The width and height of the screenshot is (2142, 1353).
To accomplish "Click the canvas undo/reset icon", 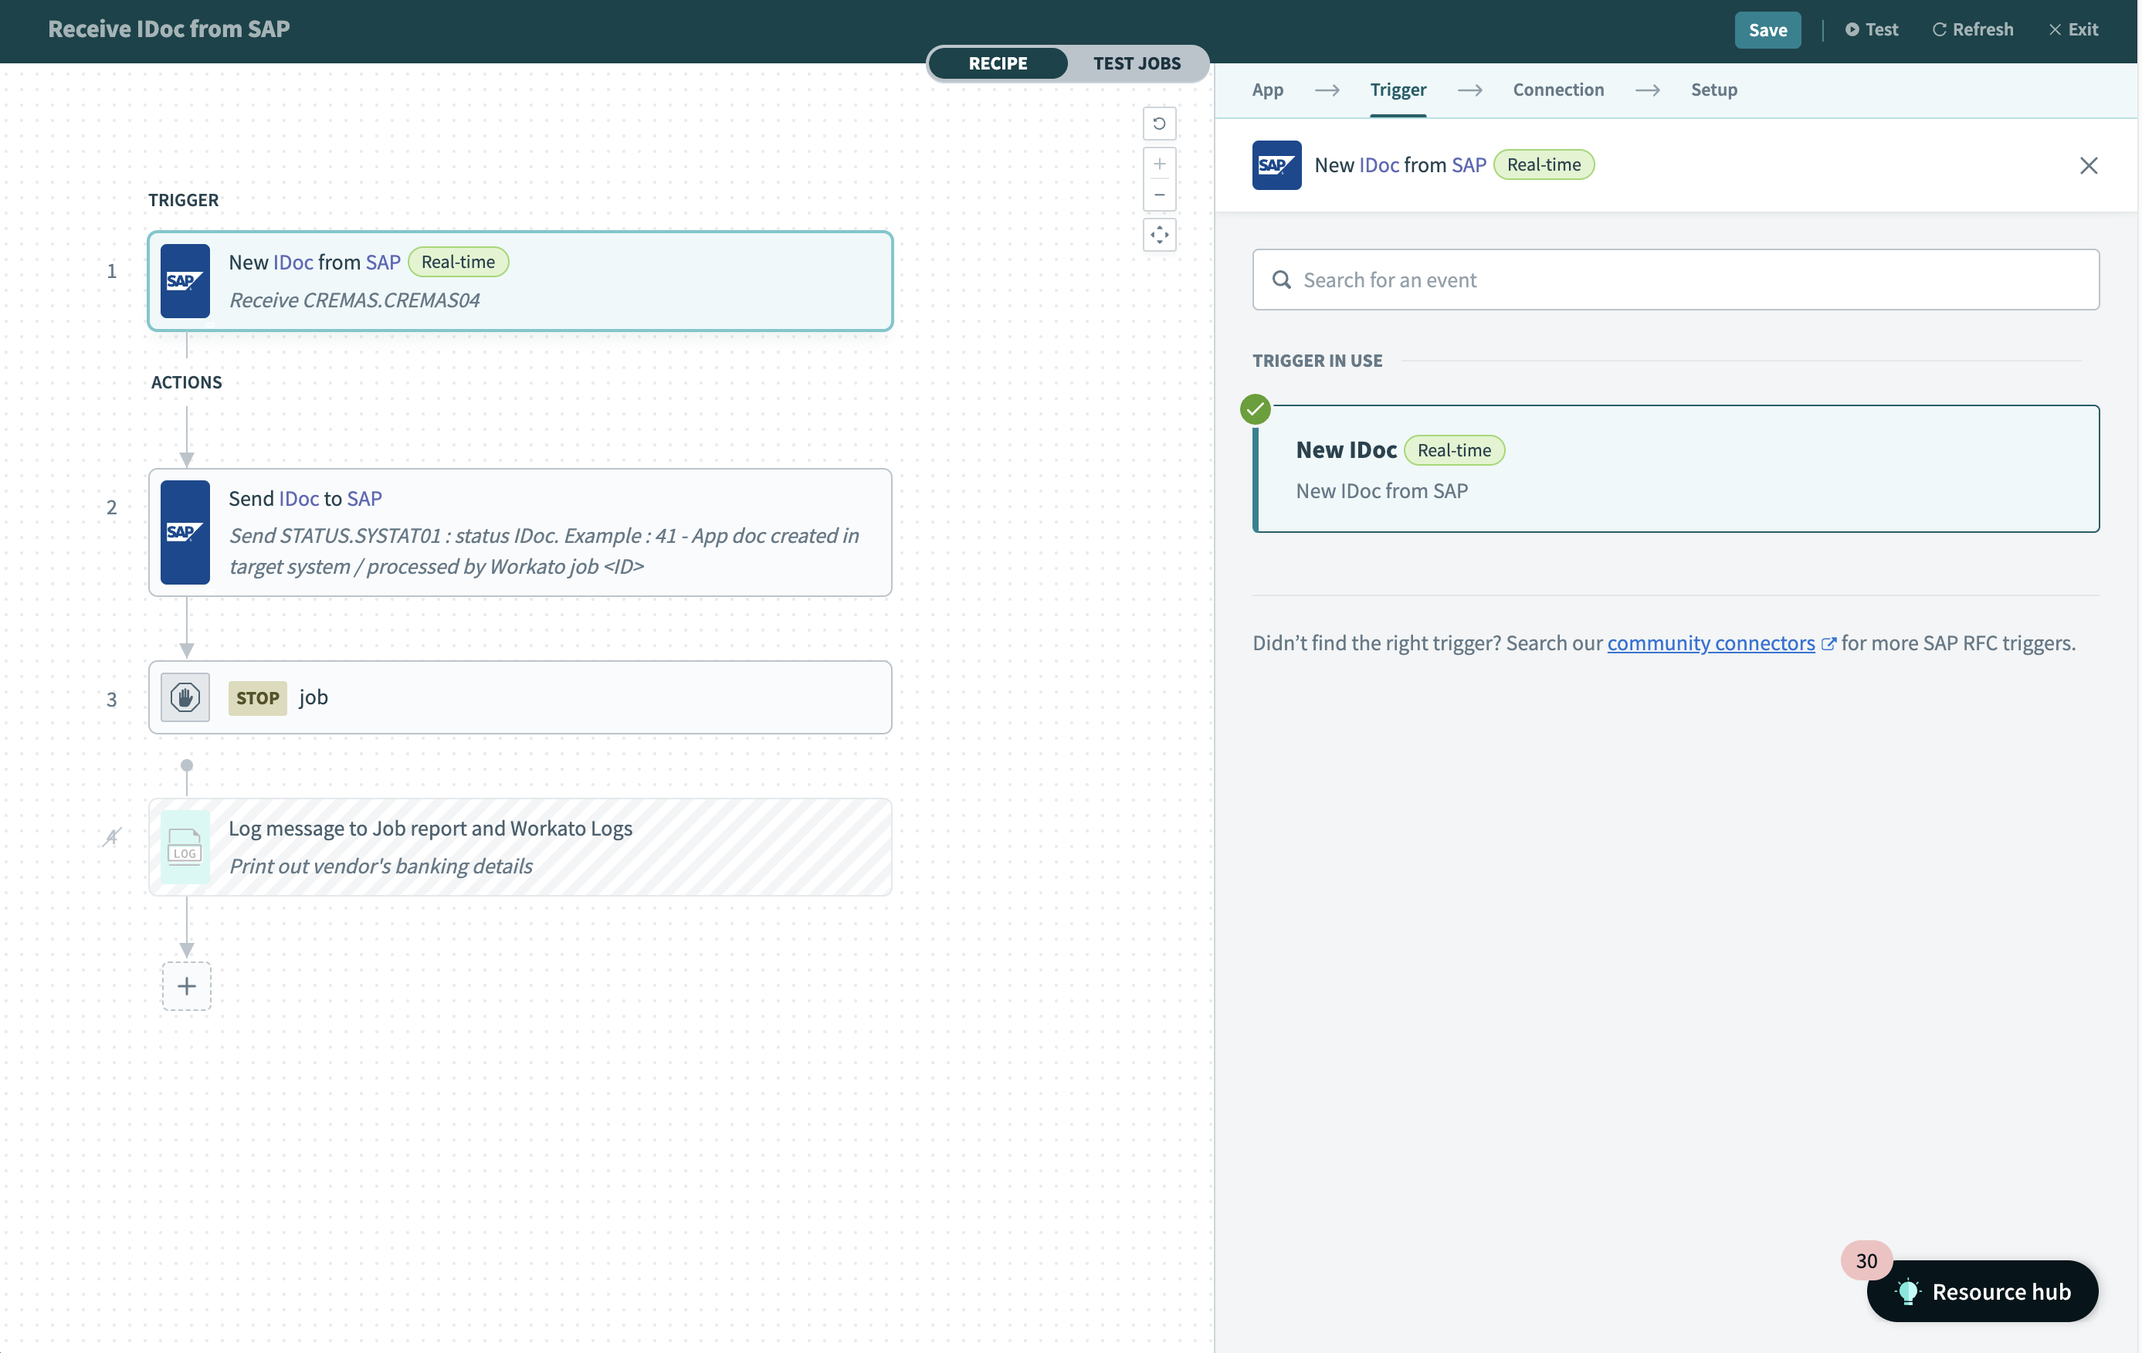I will (x=1158, y=124).
